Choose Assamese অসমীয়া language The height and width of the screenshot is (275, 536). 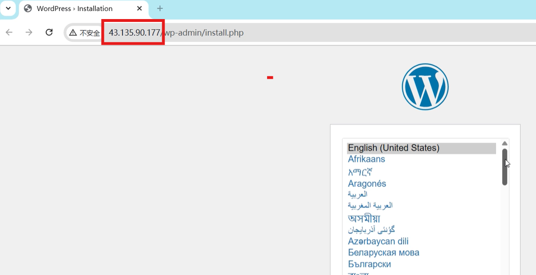click(364, 218)
